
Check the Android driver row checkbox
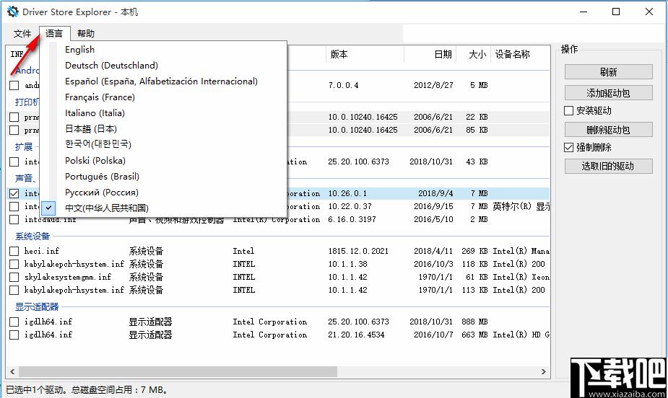[14, 85]
